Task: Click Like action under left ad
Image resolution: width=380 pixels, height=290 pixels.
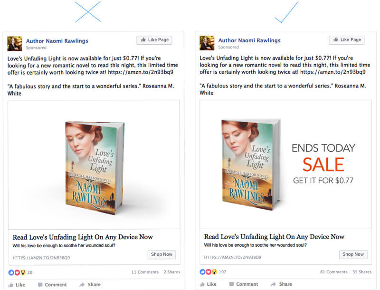Action: point(17,285)
